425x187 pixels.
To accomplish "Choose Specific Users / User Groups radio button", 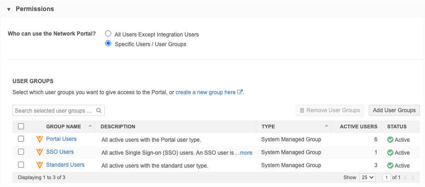I will click(x=108, y=44).
